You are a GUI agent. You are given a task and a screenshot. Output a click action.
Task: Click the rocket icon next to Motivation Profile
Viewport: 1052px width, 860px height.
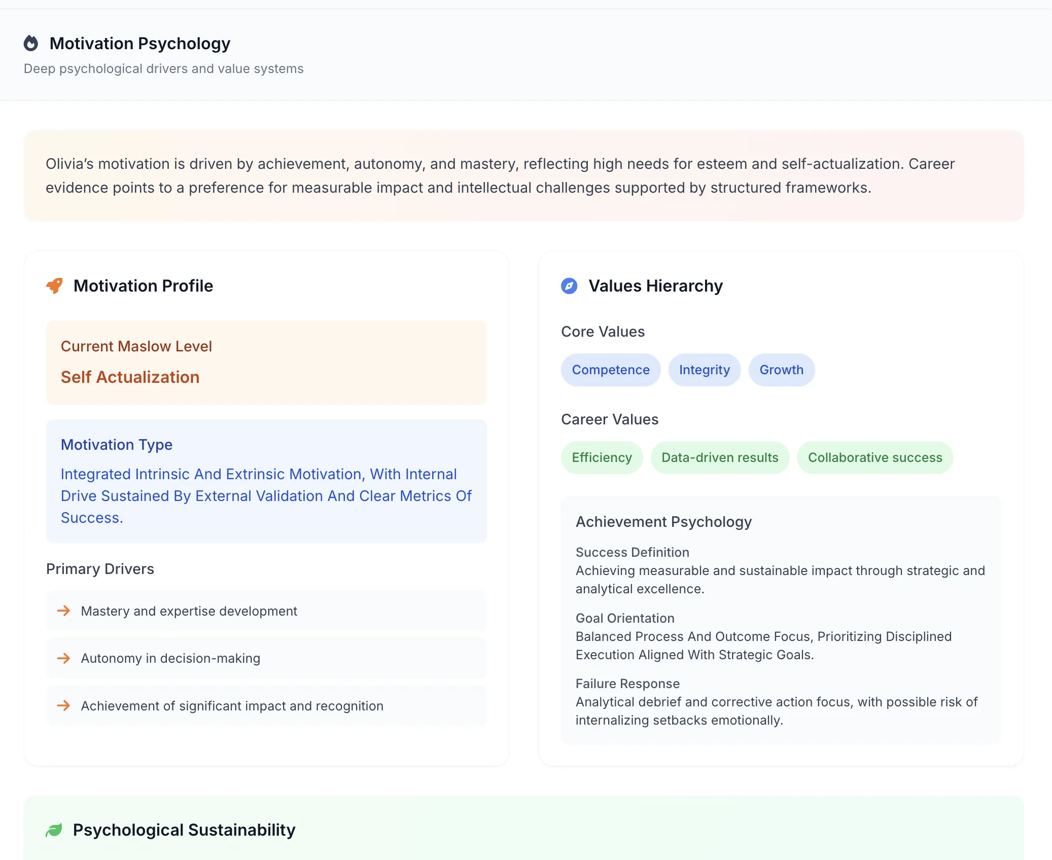(x=54, y=286)
